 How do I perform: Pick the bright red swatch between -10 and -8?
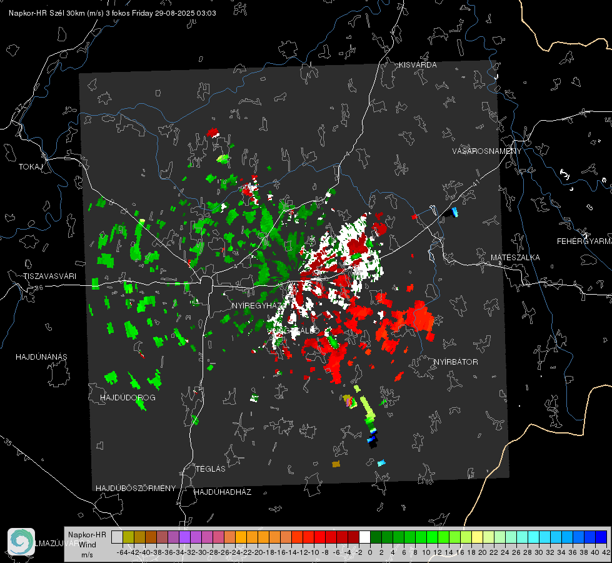[x=319, y=537]
